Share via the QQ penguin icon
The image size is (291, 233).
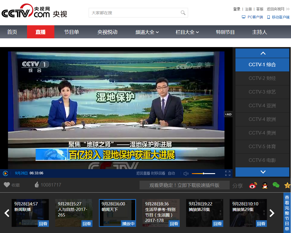pos(265,185)
